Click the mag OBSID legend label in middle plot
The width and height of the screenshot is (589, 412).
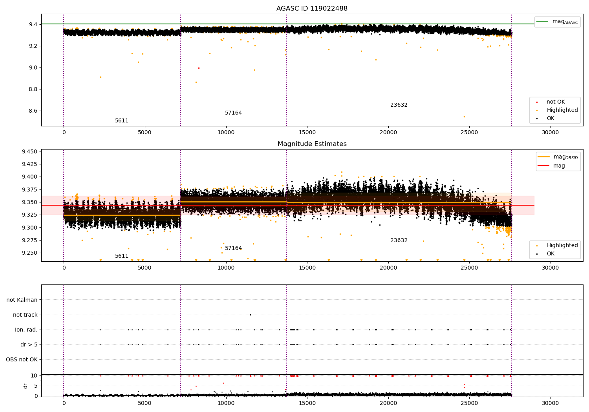point(566,157)
